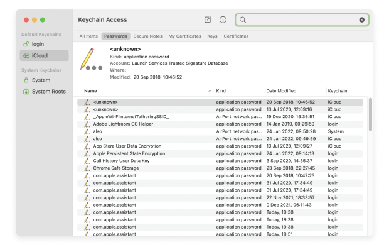Viewport: 389px width, 245px height.
Task: Click the 'AirPort network pas...' kind for _AppleWi-Fi row
Action: [238, 117]
